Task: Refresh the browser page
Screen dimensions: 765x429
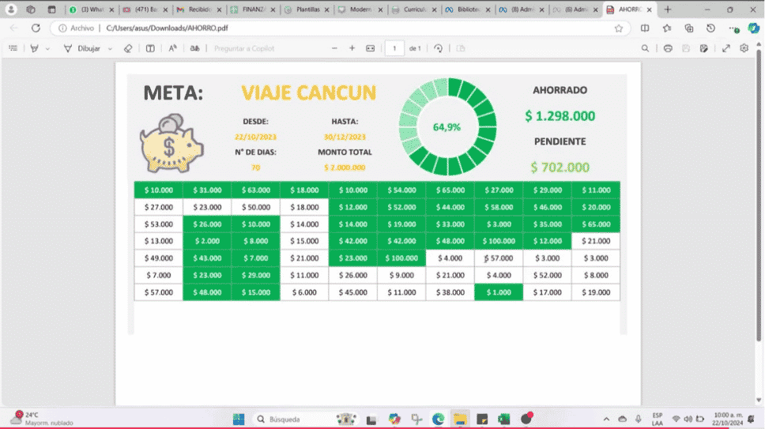Action: pyautogui.click(x=36, y=28)
